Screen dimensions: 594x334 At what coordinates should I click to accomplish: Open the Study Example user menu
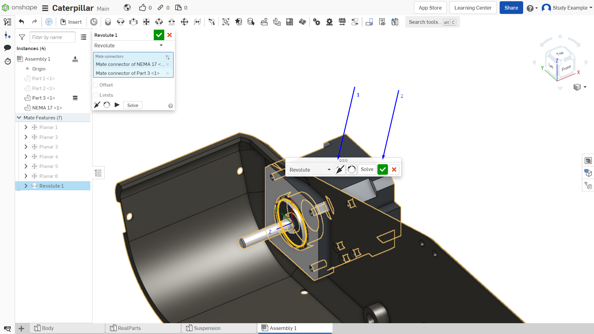click(567, 8)
